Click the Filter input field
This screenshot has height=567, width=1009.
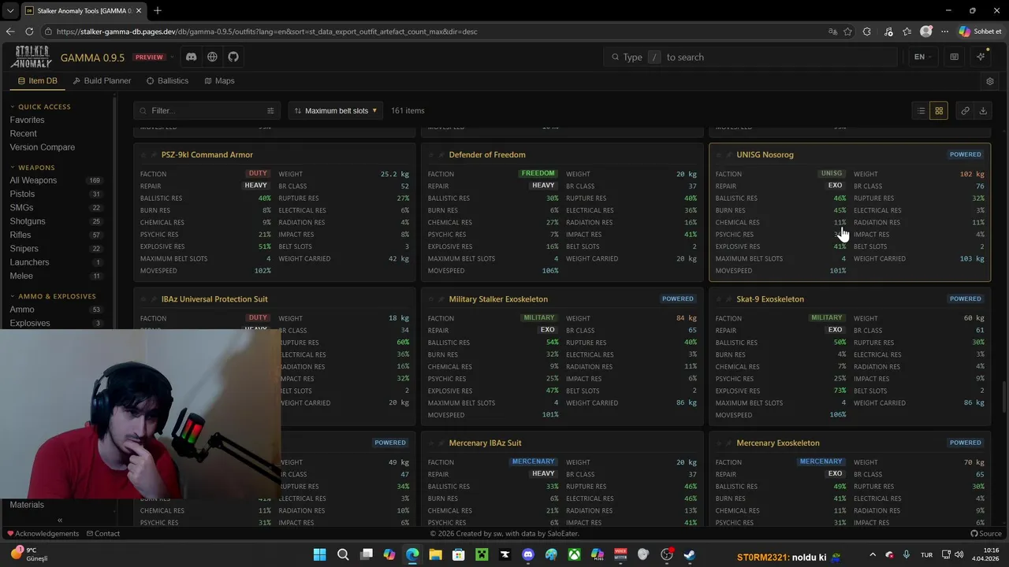tap(205, 111)
